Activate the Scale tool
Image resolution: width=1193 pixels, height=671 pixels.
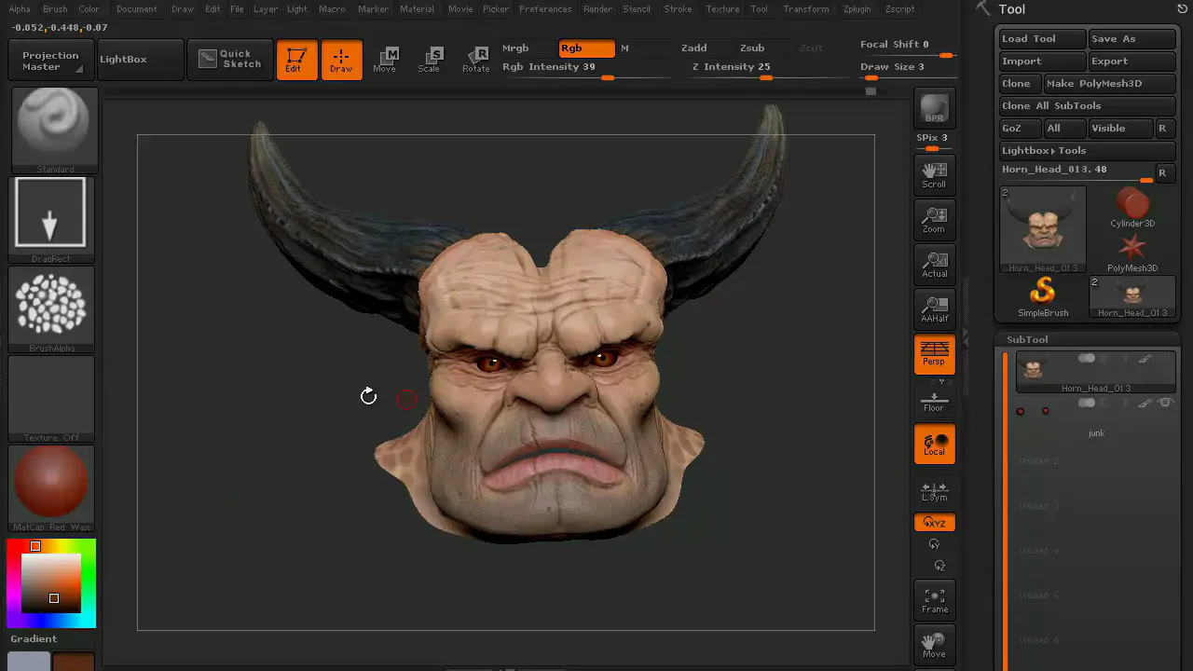click(x=429, y=60)
